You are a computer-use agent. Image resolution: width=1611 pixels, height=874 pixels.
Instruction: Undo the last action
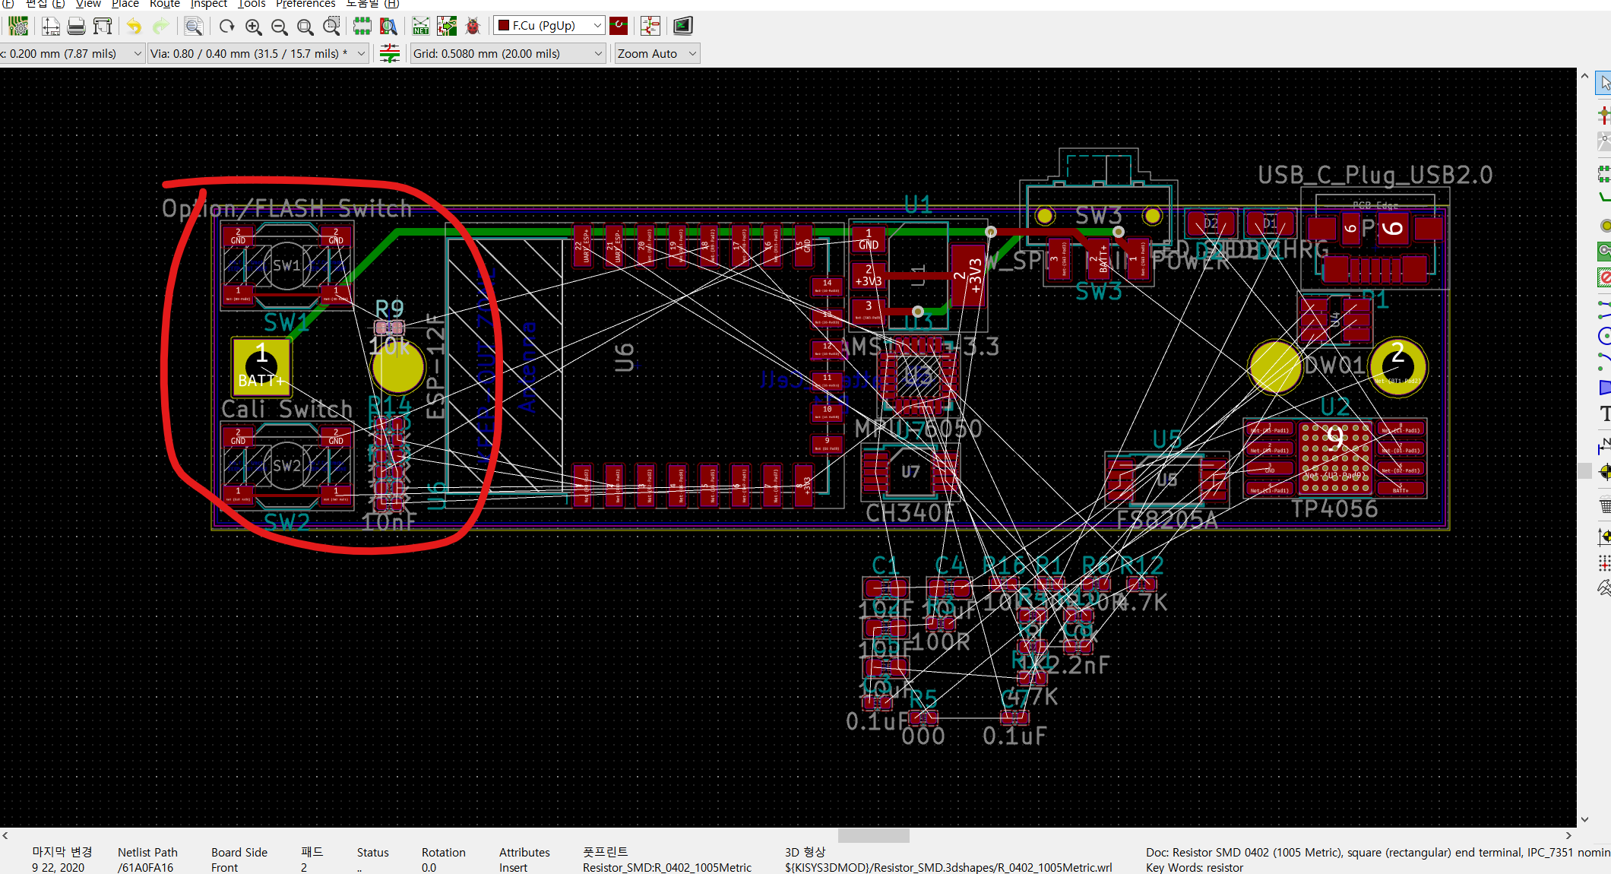coord(134,27)
